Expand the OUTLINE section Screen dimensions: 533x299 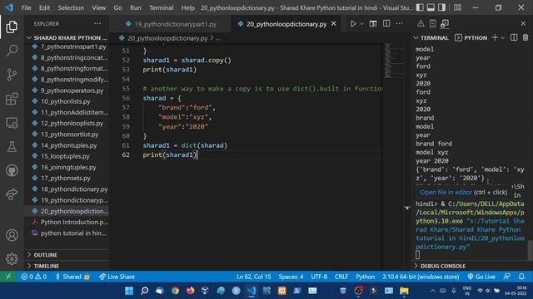pos(67,255)
